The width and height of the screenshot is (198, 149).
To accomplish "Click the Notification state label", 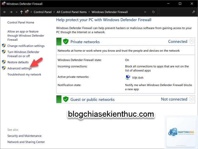I will pyautogui.click(x=69, y=85).
